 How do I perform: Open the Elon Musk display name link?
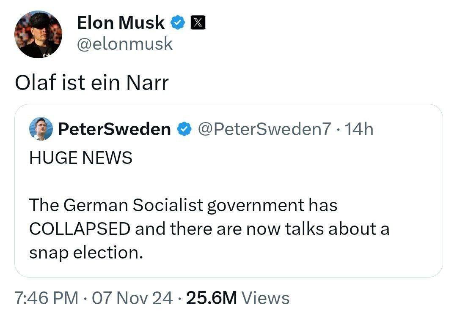[x=121, y=23]
